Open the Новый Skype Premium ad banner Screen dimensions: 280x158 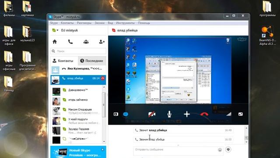(78, 152)
